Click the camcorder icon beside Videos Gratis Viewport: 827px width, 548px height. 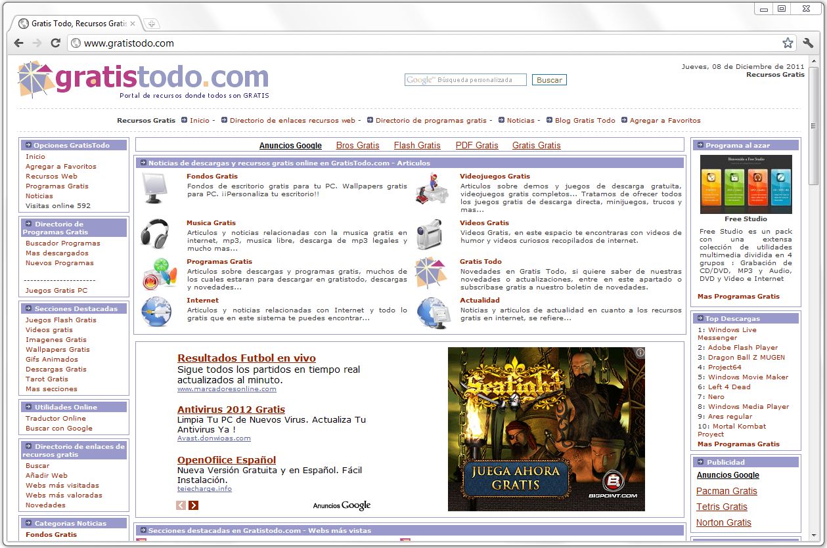pos(430,234)
